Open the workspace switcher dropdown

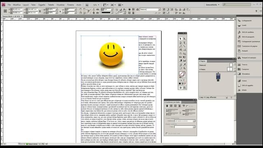coord(213,5)
